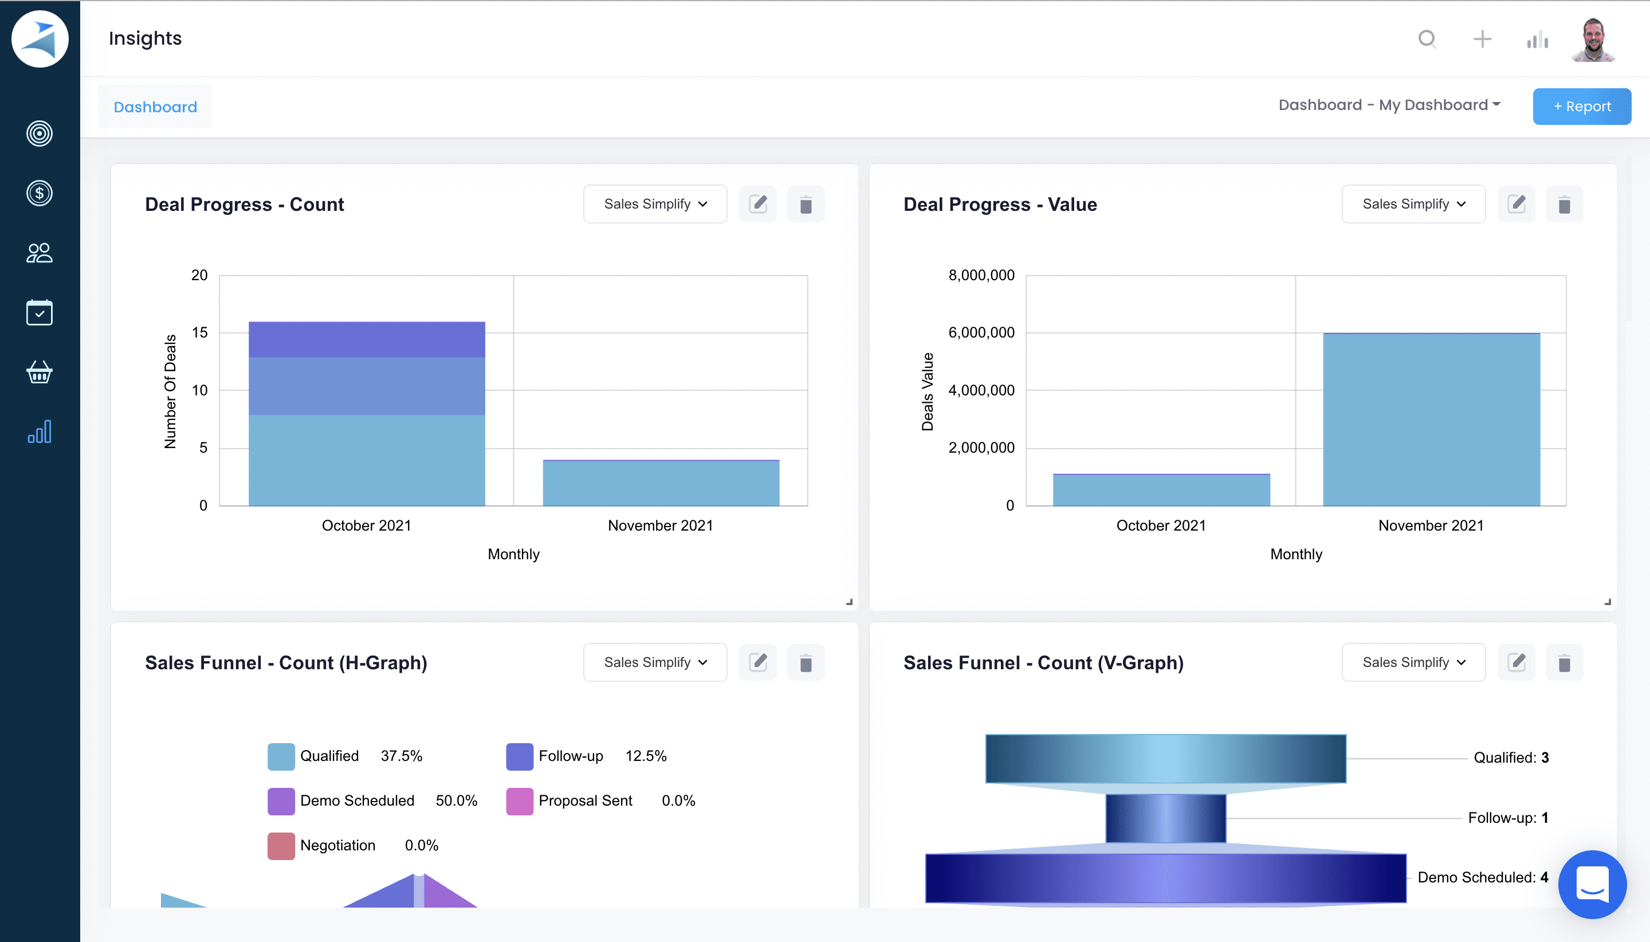Open the live chat bubble widget

pos(1592,884)
